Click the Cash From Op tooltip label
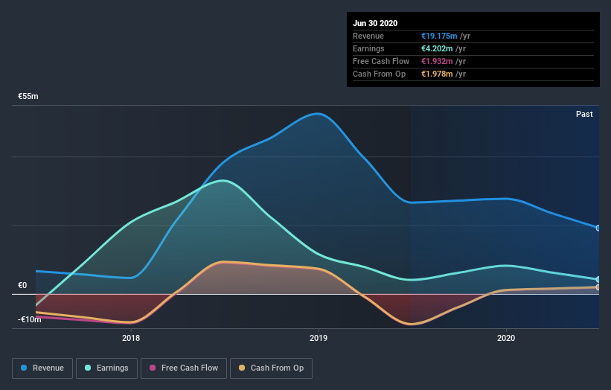Image resolution: width=611 pixels, height=390 pixels. click(x=379, y=74)
